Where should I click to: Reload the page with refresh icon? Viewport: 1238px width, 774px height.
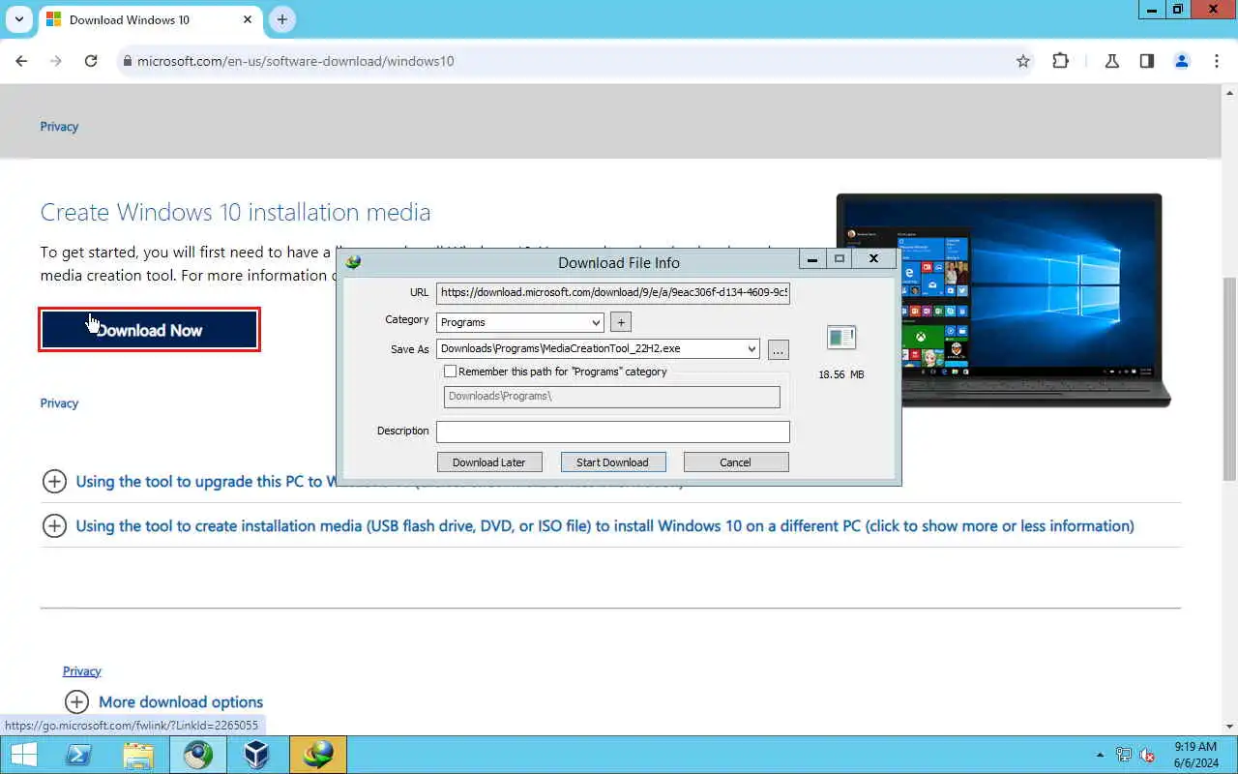91,61
